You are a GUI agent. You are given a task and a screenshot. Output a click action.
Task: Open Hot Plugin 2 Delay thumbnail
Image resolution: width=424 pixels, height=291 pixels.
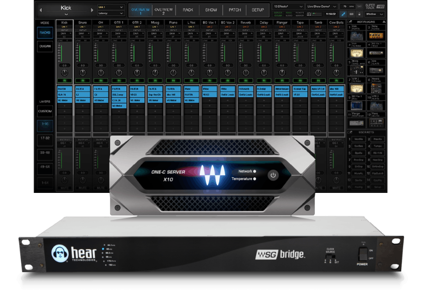376,36
